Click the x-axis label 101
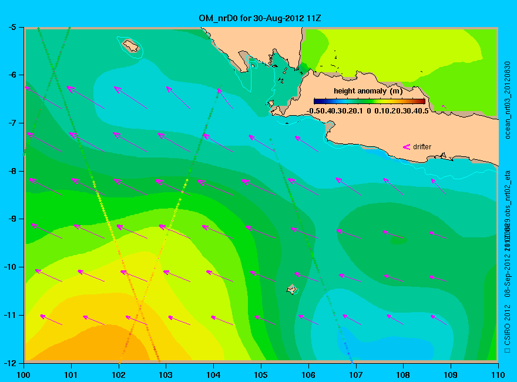Screen dimensions: 517x382 click(x=71, y=375)
